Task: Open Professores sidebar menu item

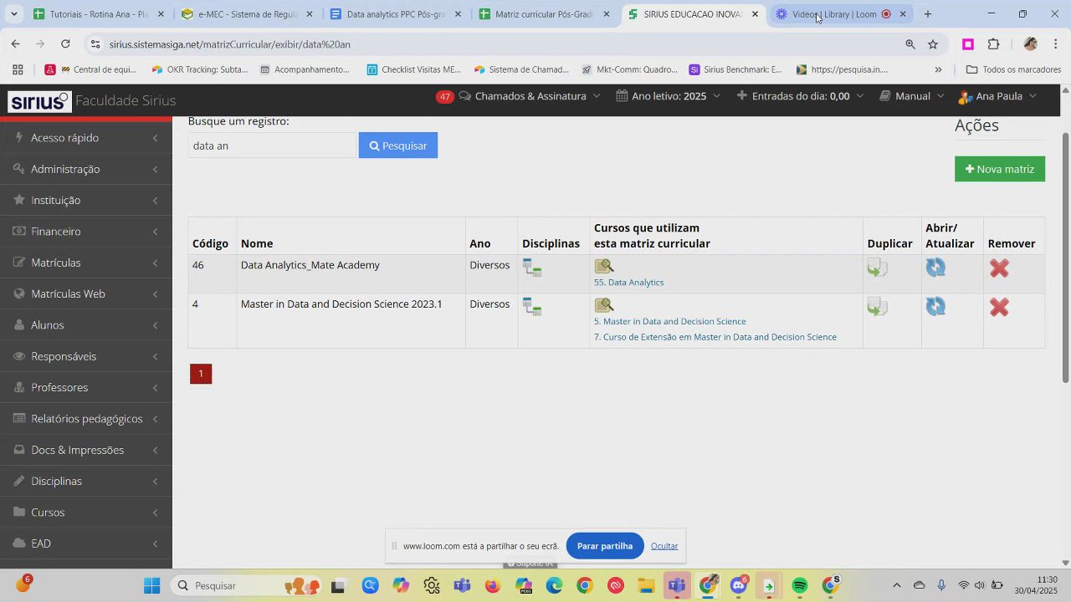Action: point(86,387)
